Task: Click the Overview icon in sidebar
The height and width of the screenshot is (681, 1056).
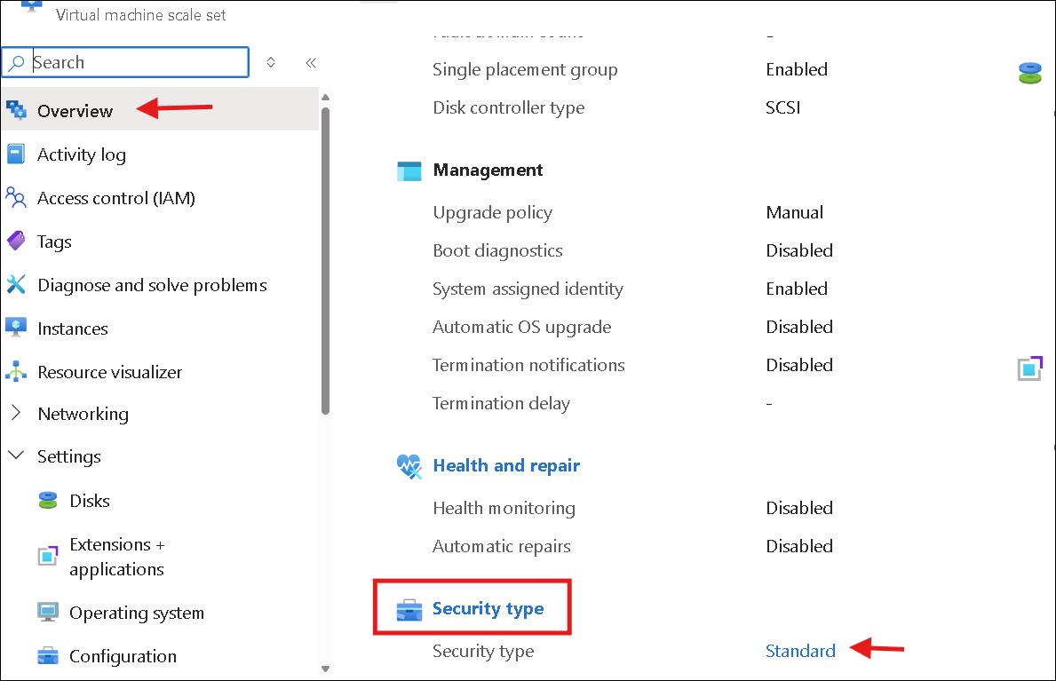Action: [x=16, y=110]
